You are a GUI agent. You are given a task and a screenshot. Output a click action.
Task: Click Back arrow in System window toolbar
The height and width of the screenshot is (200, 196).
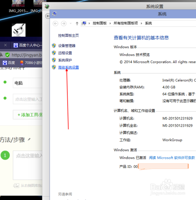point(55,24)
